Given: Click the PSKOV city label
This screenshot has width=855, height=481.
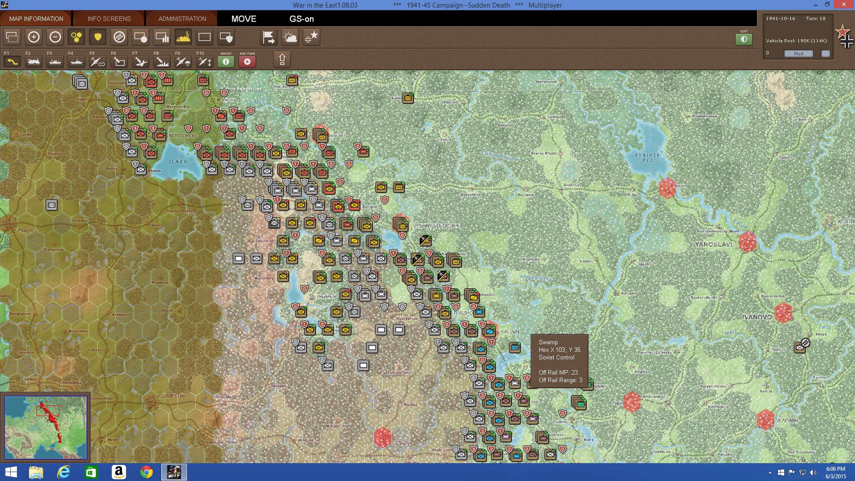Looking at the screenshot, I should pyautogui.click(x=25, y=231).
